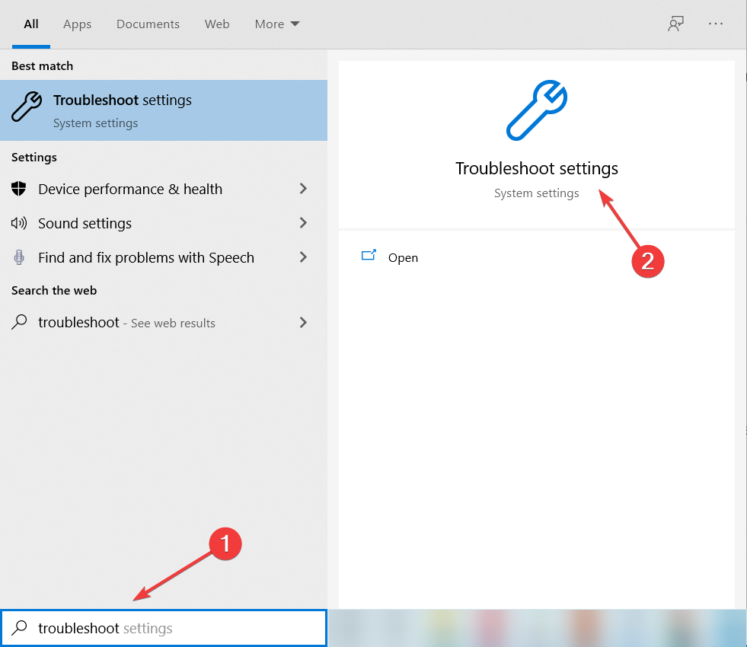The height and width of the screenshot is (647, 747).
Task: Expand Sound settings with its chevron arrow
Action: coord(302,223)
